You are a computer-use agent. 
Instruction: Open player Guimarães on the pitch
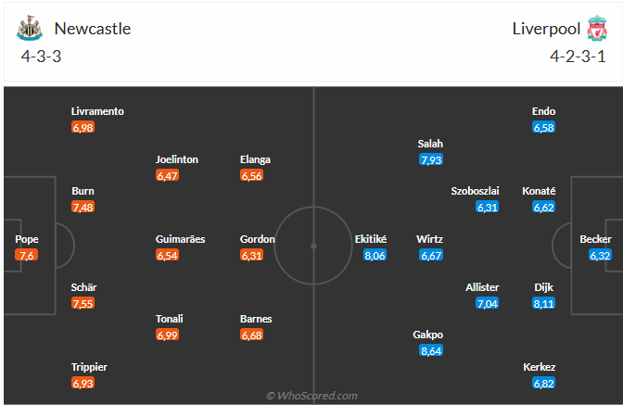tap(180, 239)
